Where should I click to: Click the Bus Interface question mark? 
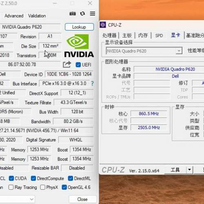point(92,83)
